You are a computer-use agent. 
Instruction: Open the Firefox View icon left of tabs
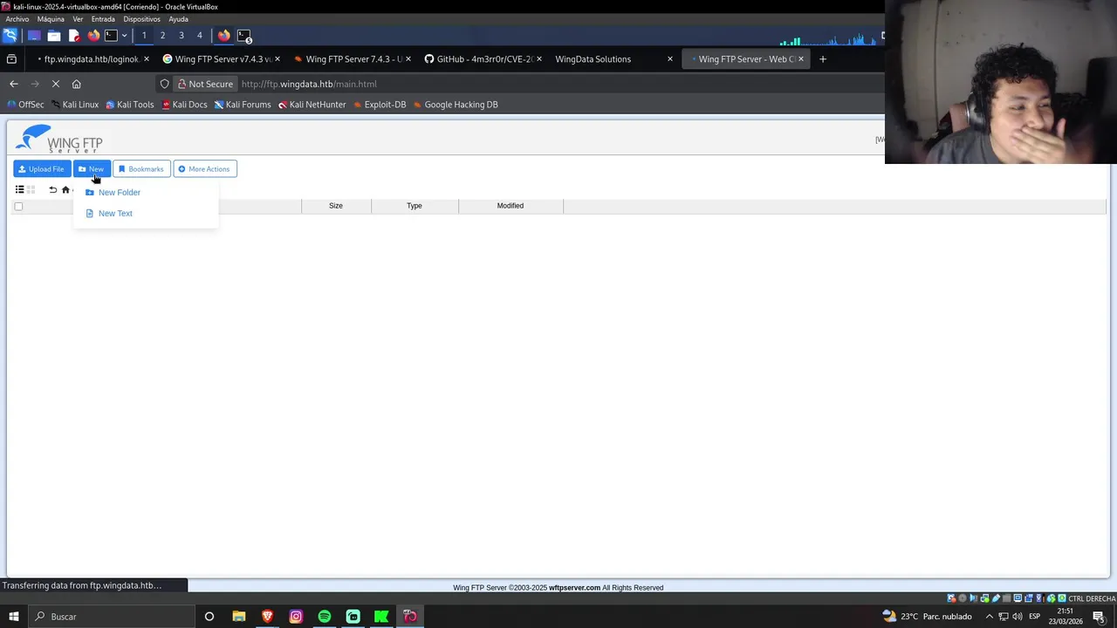11,59
